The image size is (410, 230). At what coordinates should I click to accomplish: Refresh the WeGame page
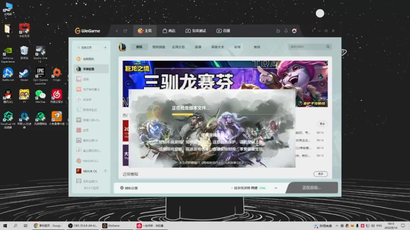(x=125, y=31)
